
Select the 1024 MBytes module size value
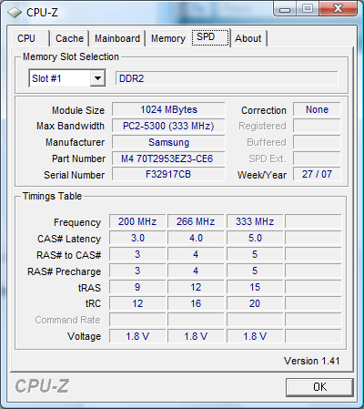click(168, 109)
